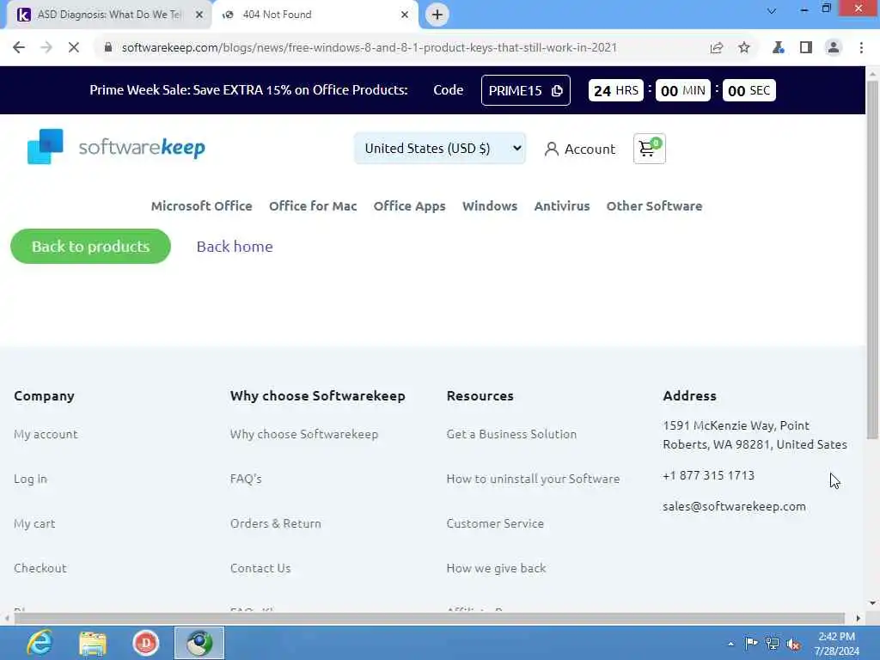Open the Chrome Labs flask icon
The image size is (880, 660).
778,48
